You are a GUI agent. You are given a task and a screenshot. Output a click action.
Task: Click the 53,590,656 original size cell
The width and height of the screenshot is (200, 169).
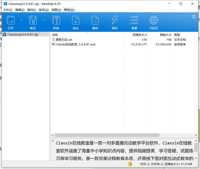point(163,44)
